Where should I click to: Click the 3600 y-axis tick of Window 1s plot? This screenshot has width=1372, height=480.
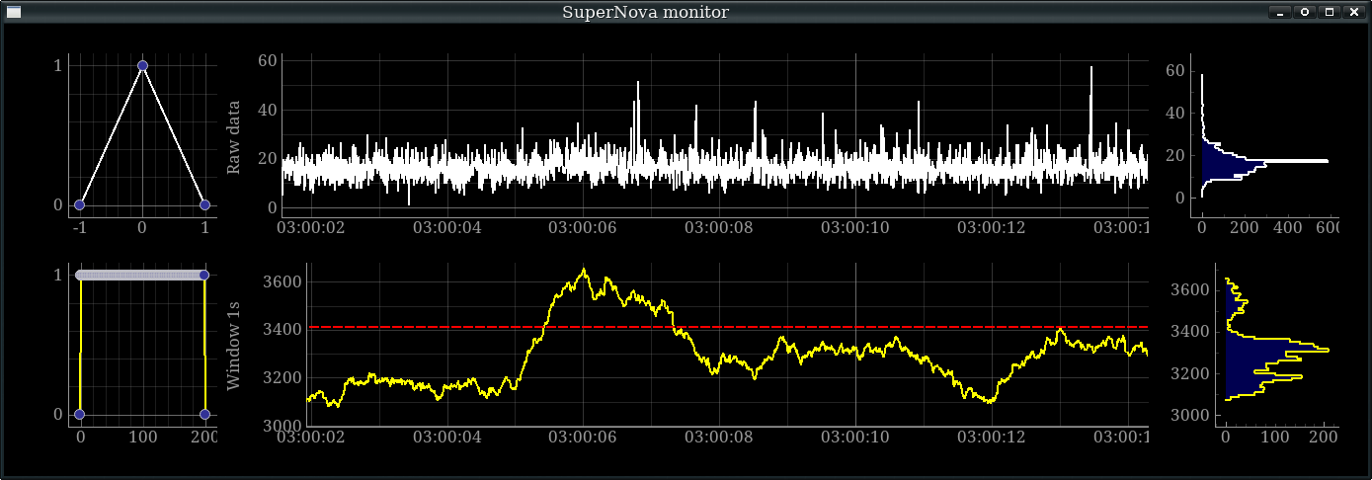(x=282, y=282)
